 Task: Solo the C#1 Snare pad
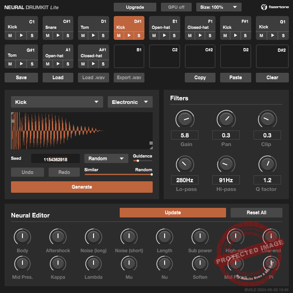(x=68, y=36)
